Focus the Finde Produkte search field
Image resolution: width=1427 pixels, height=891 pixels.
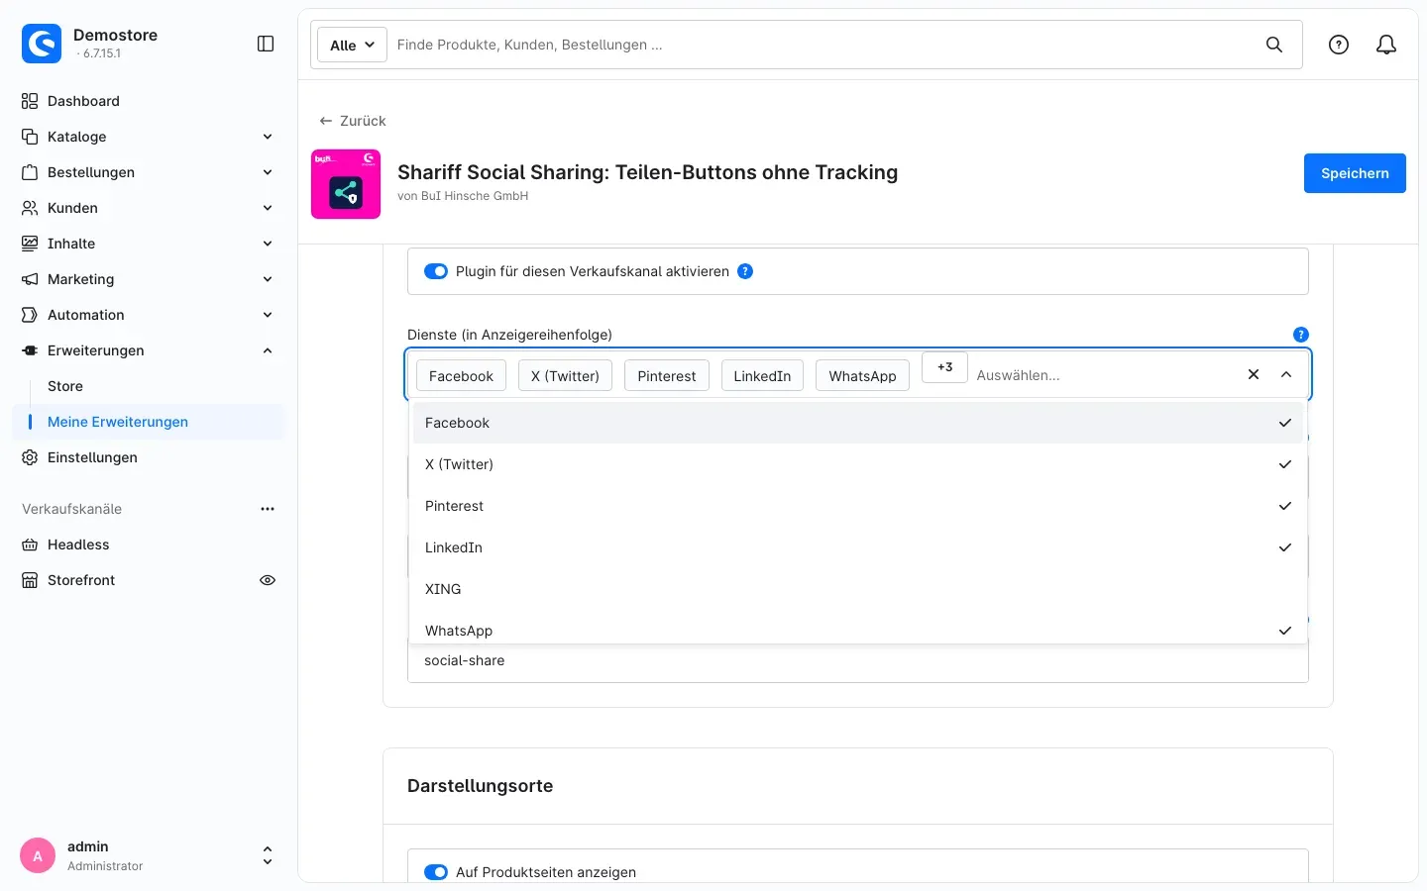[x=823, y=45]
